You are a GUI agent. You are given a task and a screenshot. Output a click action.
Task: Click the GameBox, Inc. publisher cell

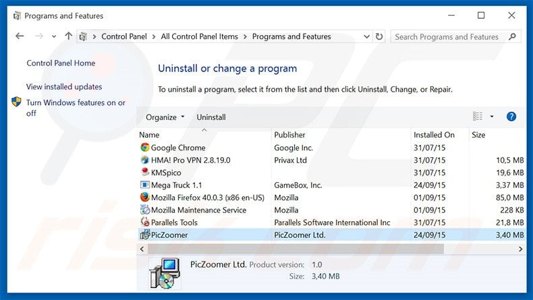[x=298, y=185]
